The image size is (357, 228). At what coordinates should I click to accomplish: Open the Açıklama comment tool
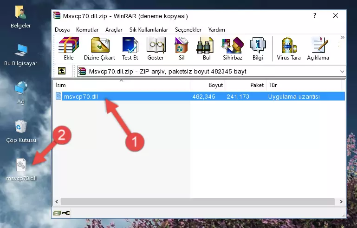[x=318, y=48]
